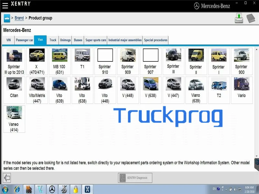
Task: Choose the Sprinter 900 tile
Action: tap(242, 61)
